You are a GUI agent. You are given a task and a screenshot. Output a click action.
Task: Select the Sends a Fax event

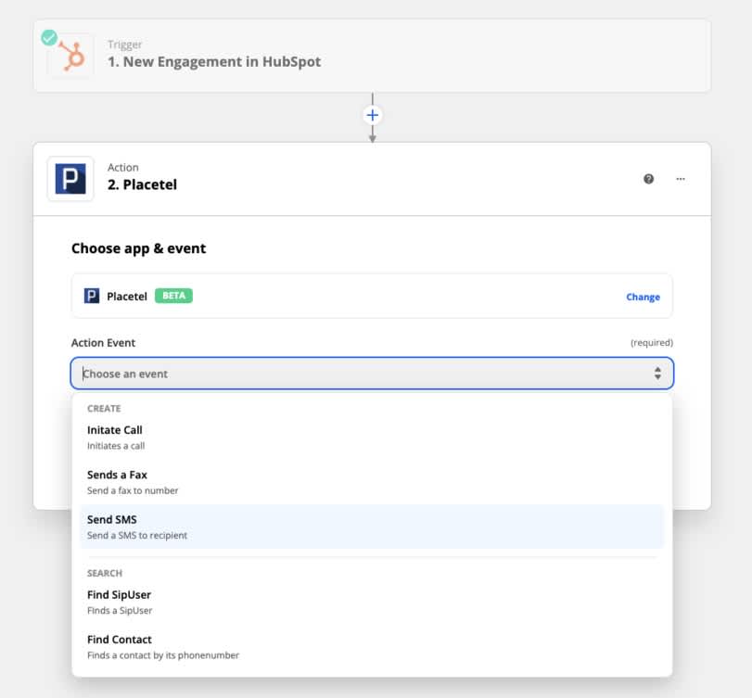point(372,482)
